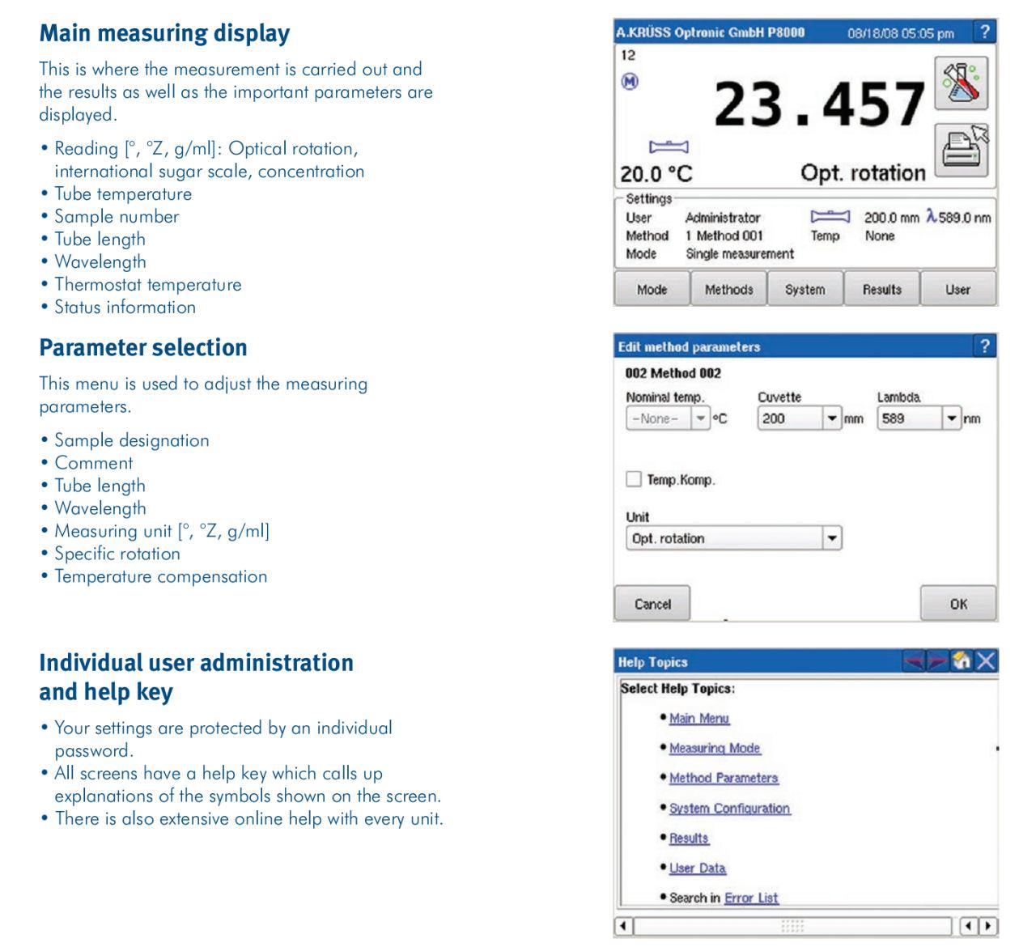Screen dimensions: 1036x947
Task: Click the date 08/18/08 05:05 pm
Action: (901, 33)
